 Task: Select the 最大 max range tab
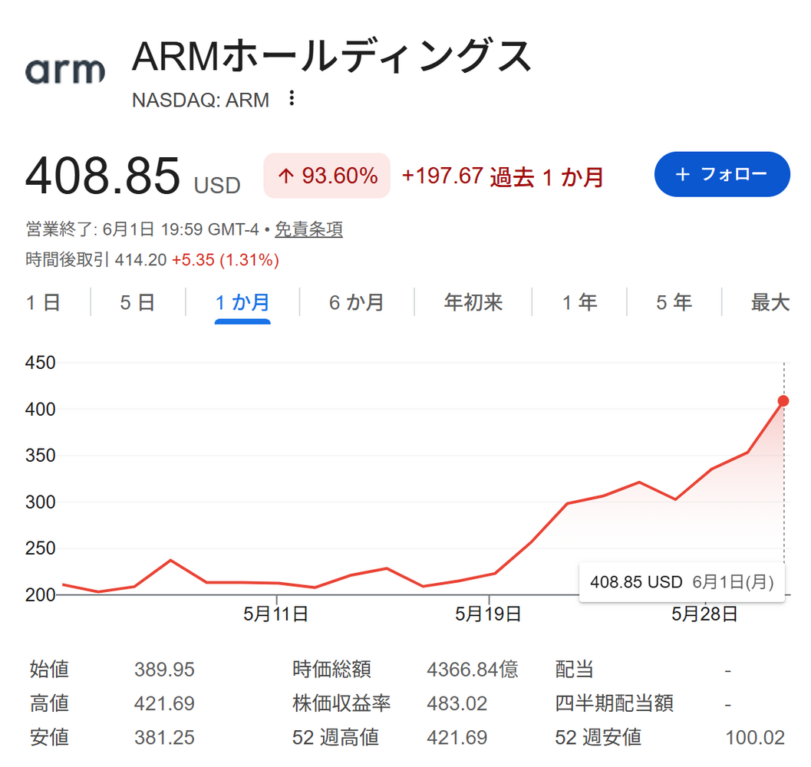[x=770, y=302]
